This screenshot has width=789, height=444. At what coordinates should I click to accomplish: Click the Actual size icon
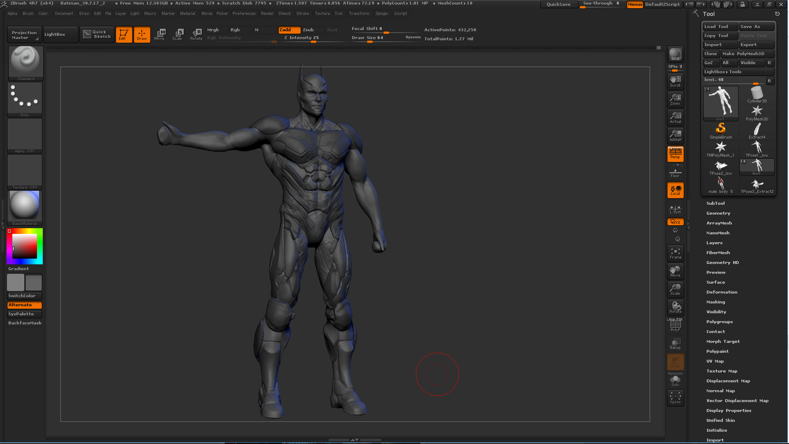[x=675, y=117]
